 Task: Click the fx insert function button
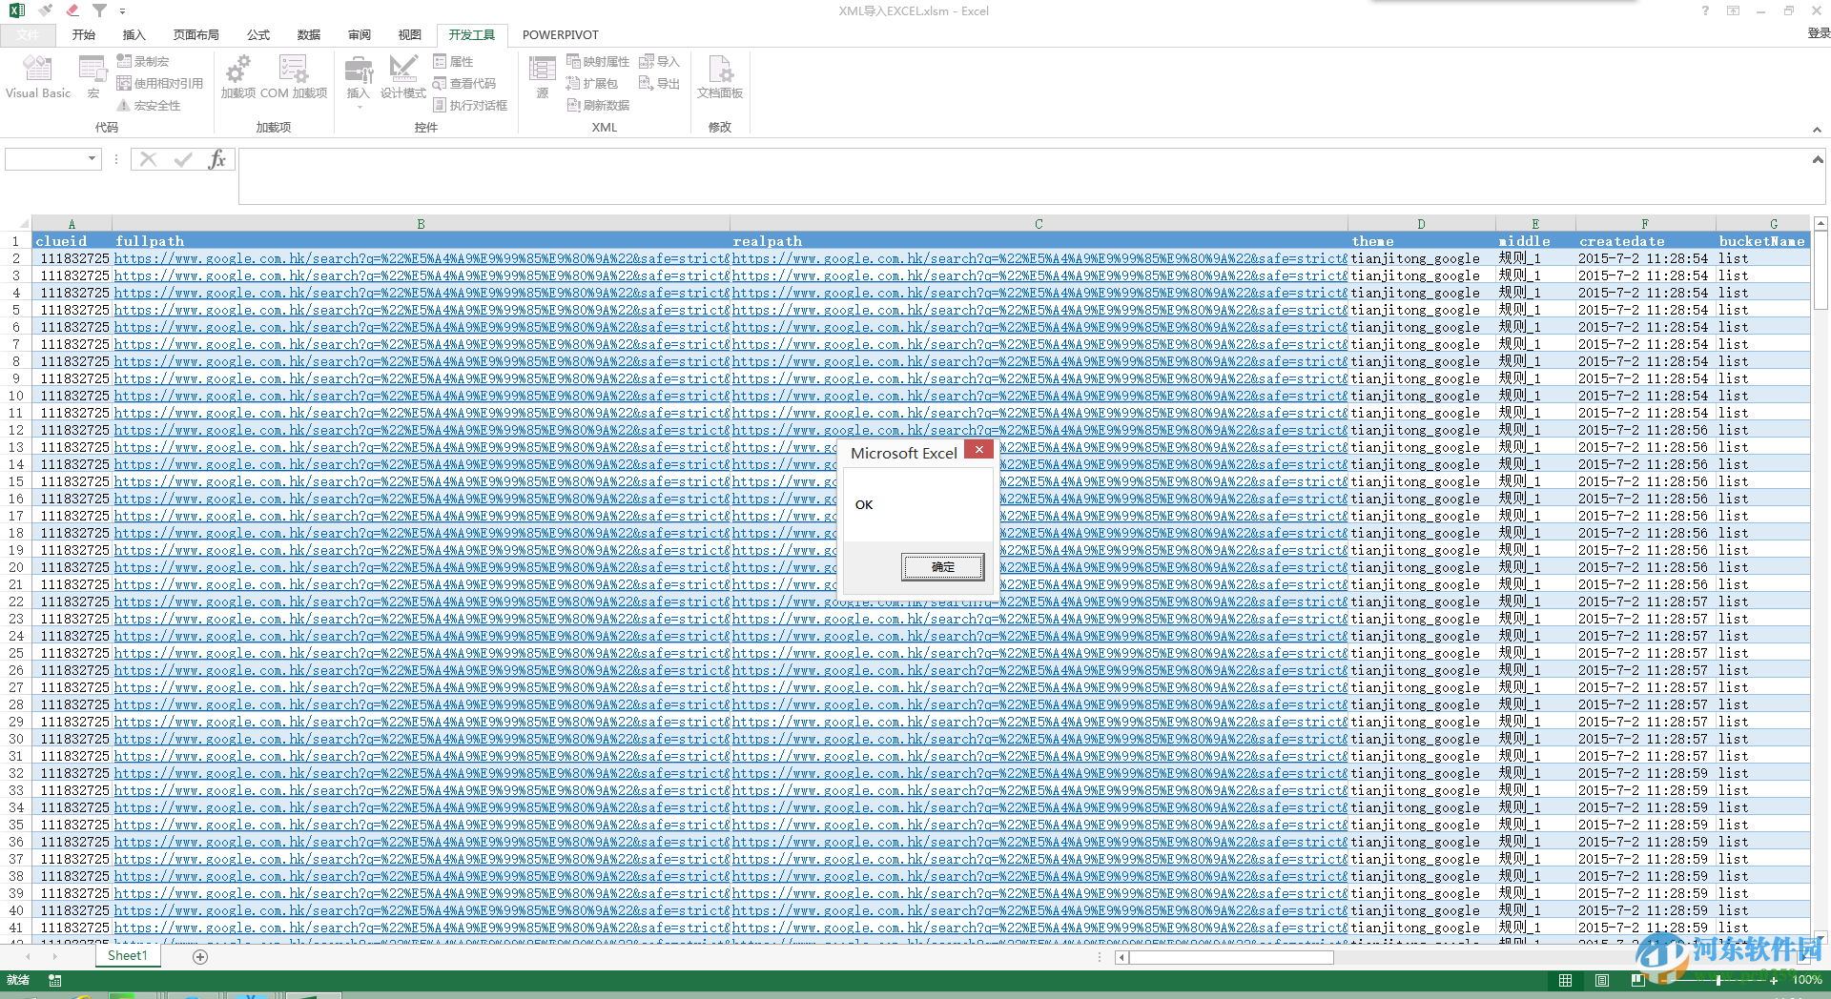click(x=217, y=159)
